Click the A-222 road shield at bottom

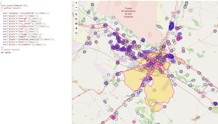pyautogui.click(x=194, y=119)
